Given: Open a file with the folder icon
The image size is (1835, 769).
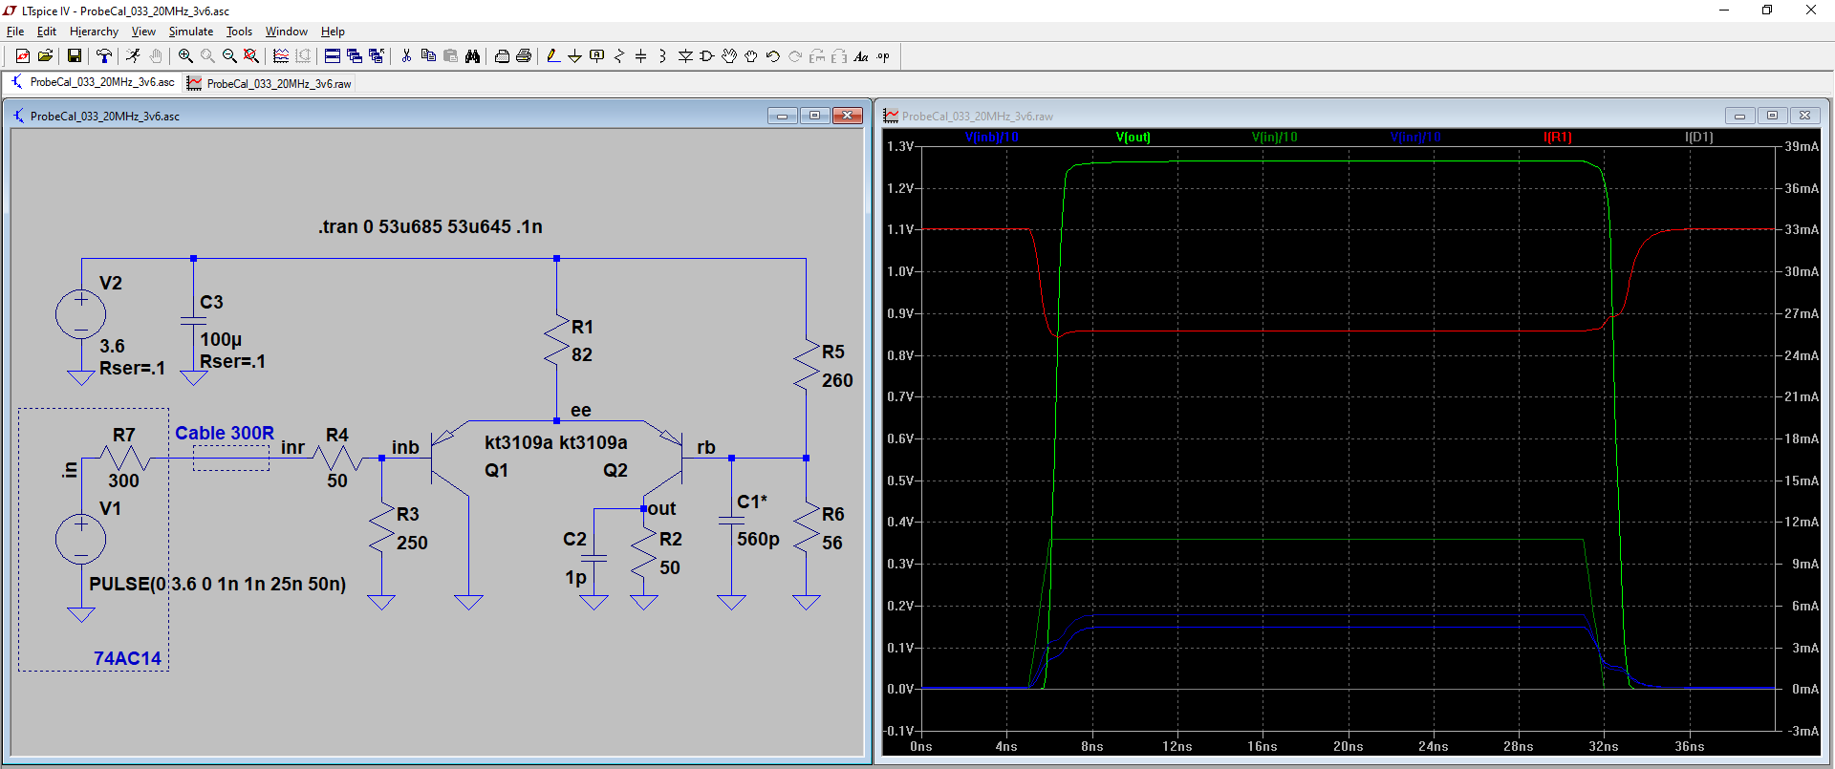Looking at the screenshot, I should (45, 56).
